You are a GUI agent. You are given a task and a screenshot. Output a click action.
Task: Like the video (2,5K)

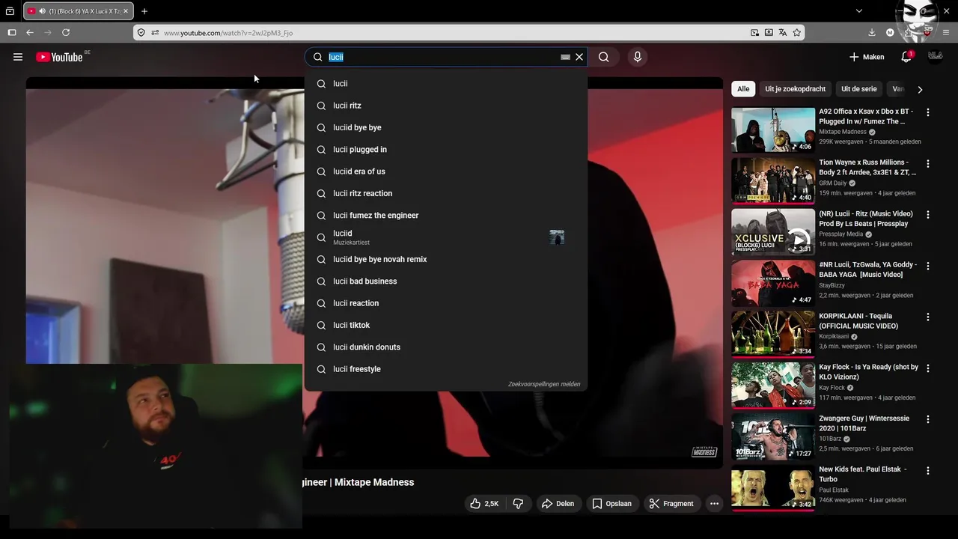(x=484, y=504)
